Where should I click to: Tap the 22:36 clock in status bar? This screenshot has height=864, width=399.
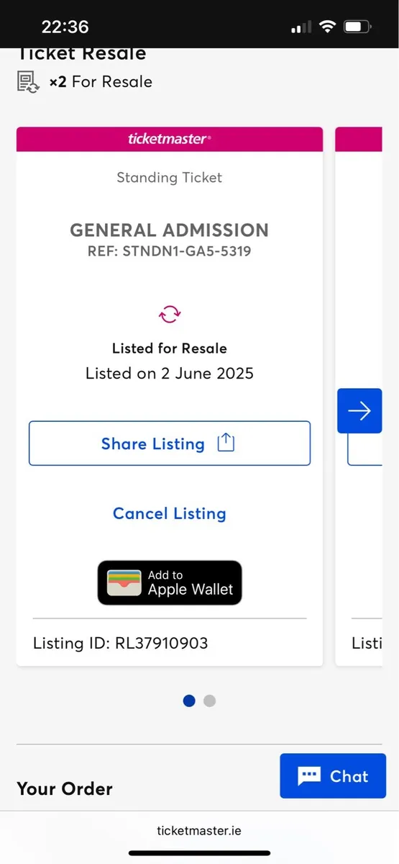65,27
